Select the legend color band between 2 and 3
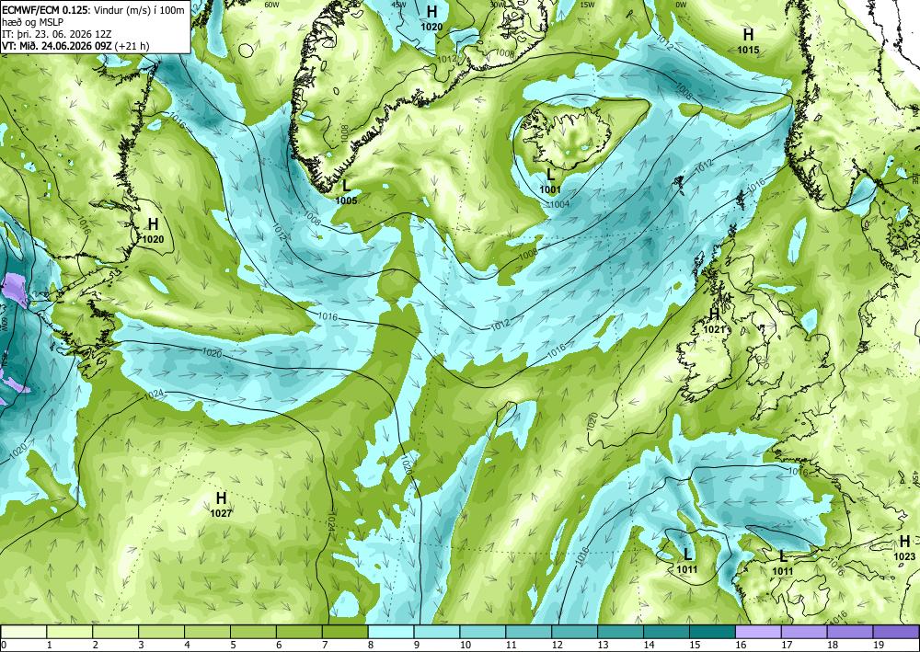The image size is (920, 652). [x=115, y=632]
